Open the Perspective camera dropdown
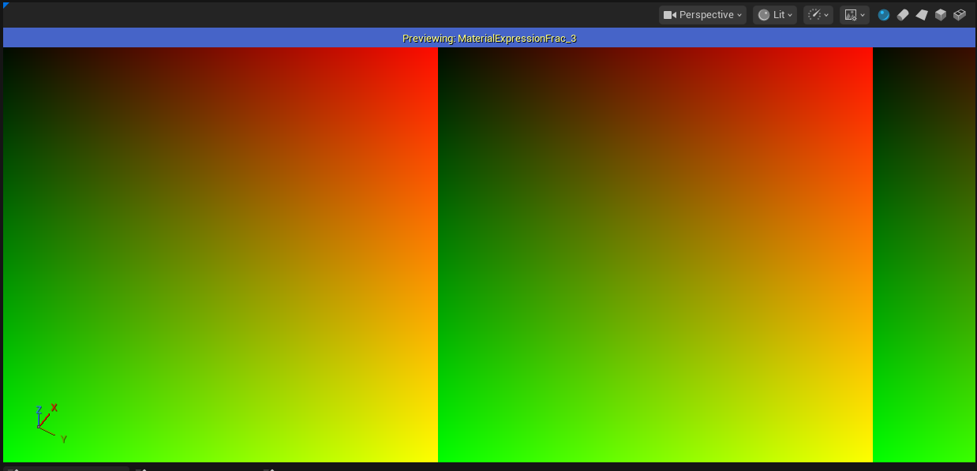The height and width of the screenshot is (471, 977). click(702, 15)
